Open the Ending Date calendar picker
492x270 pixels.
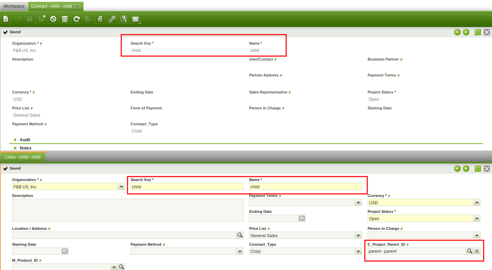[x=302, y=218]
